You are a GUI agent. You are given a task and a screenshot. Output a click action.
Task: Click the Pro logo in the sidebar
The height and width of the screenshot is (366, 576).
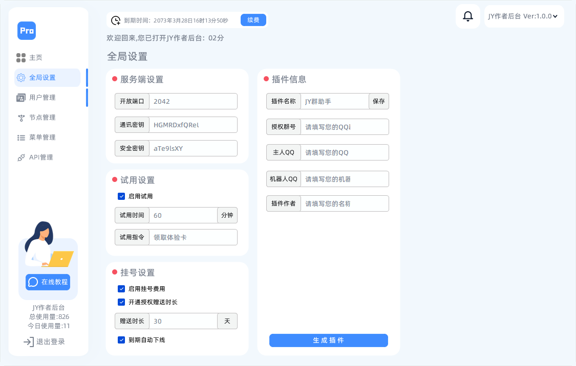coord(27,31)
